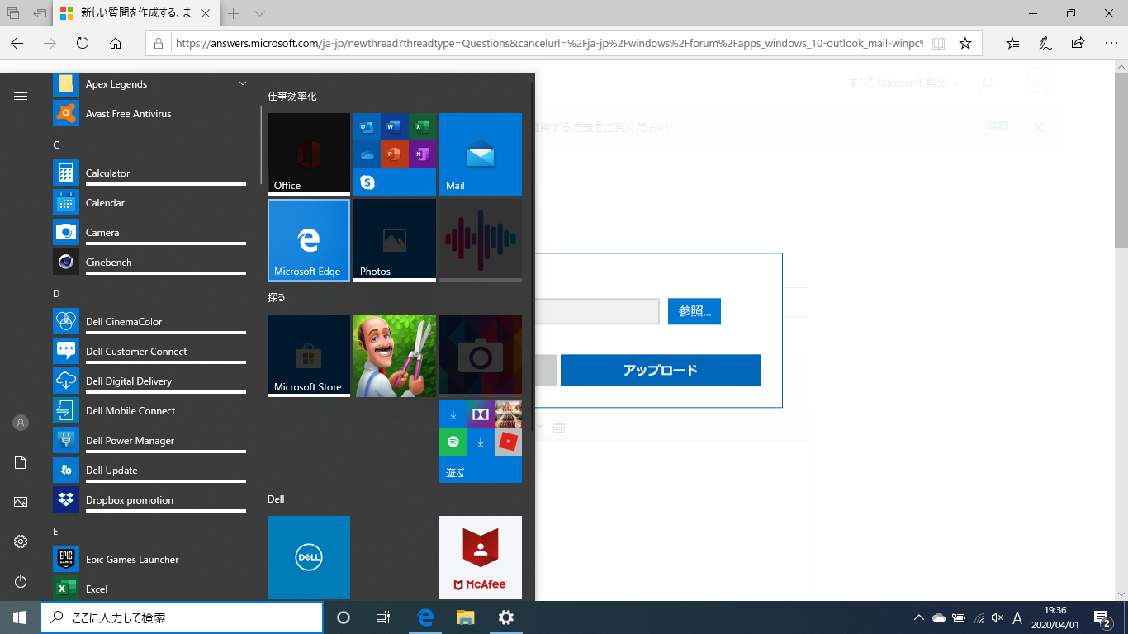The image size is (1128, 634).
Task: Open the Office tile
Action: pos(309,154)
